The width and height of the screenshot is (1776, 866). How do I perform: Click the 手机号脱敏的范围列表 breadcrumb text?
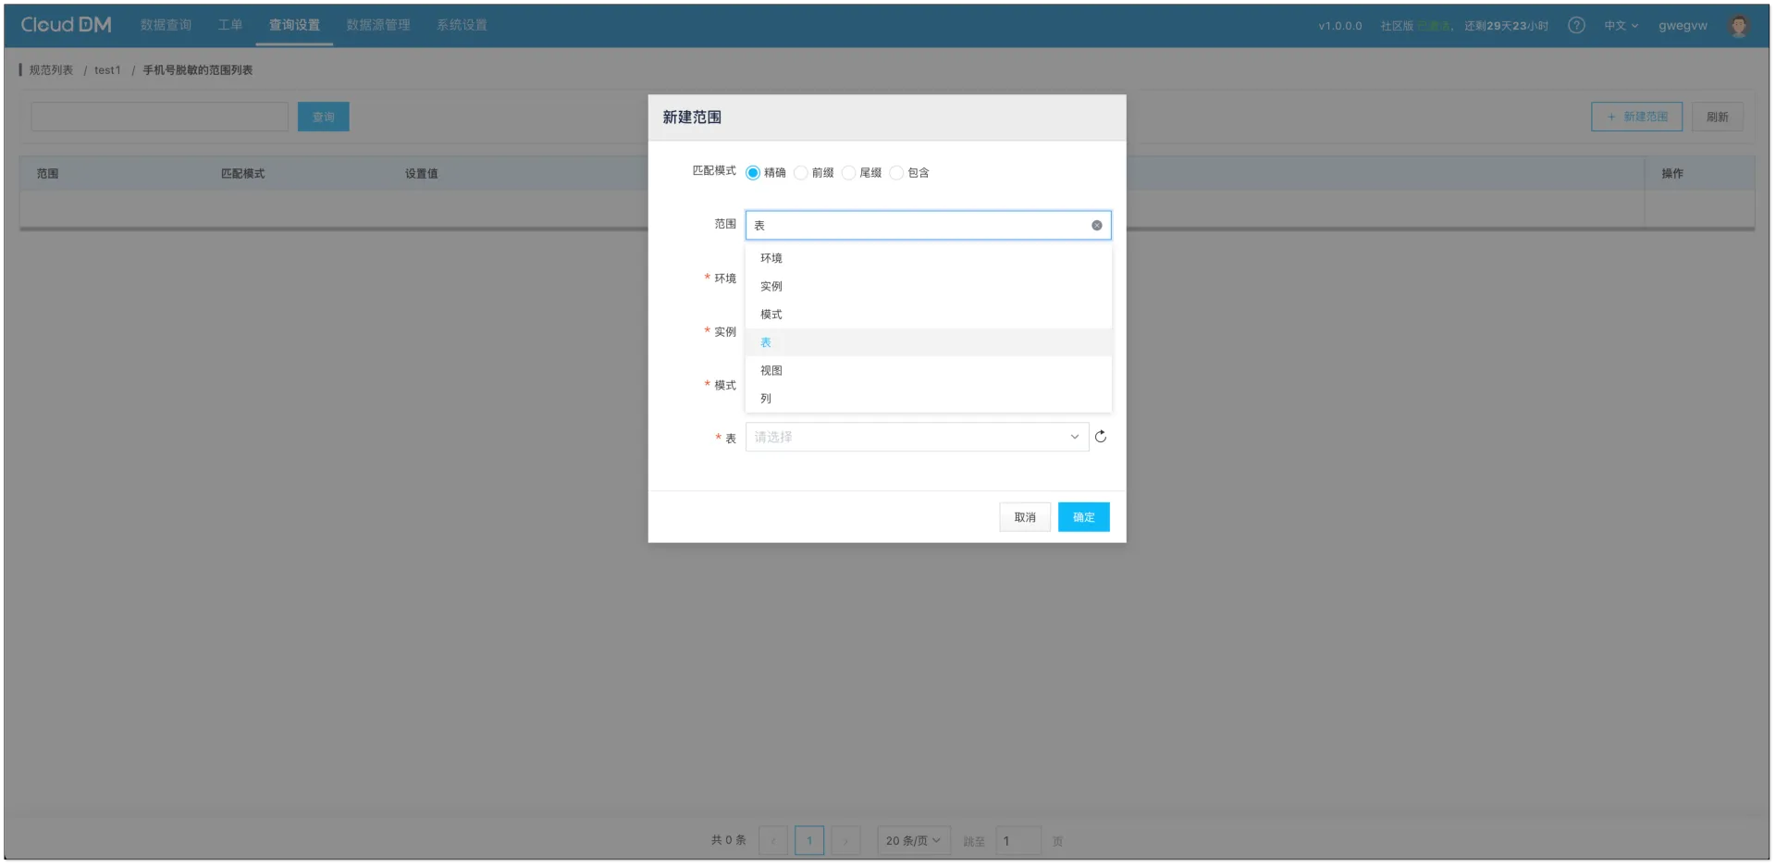(x=197, y=70)
